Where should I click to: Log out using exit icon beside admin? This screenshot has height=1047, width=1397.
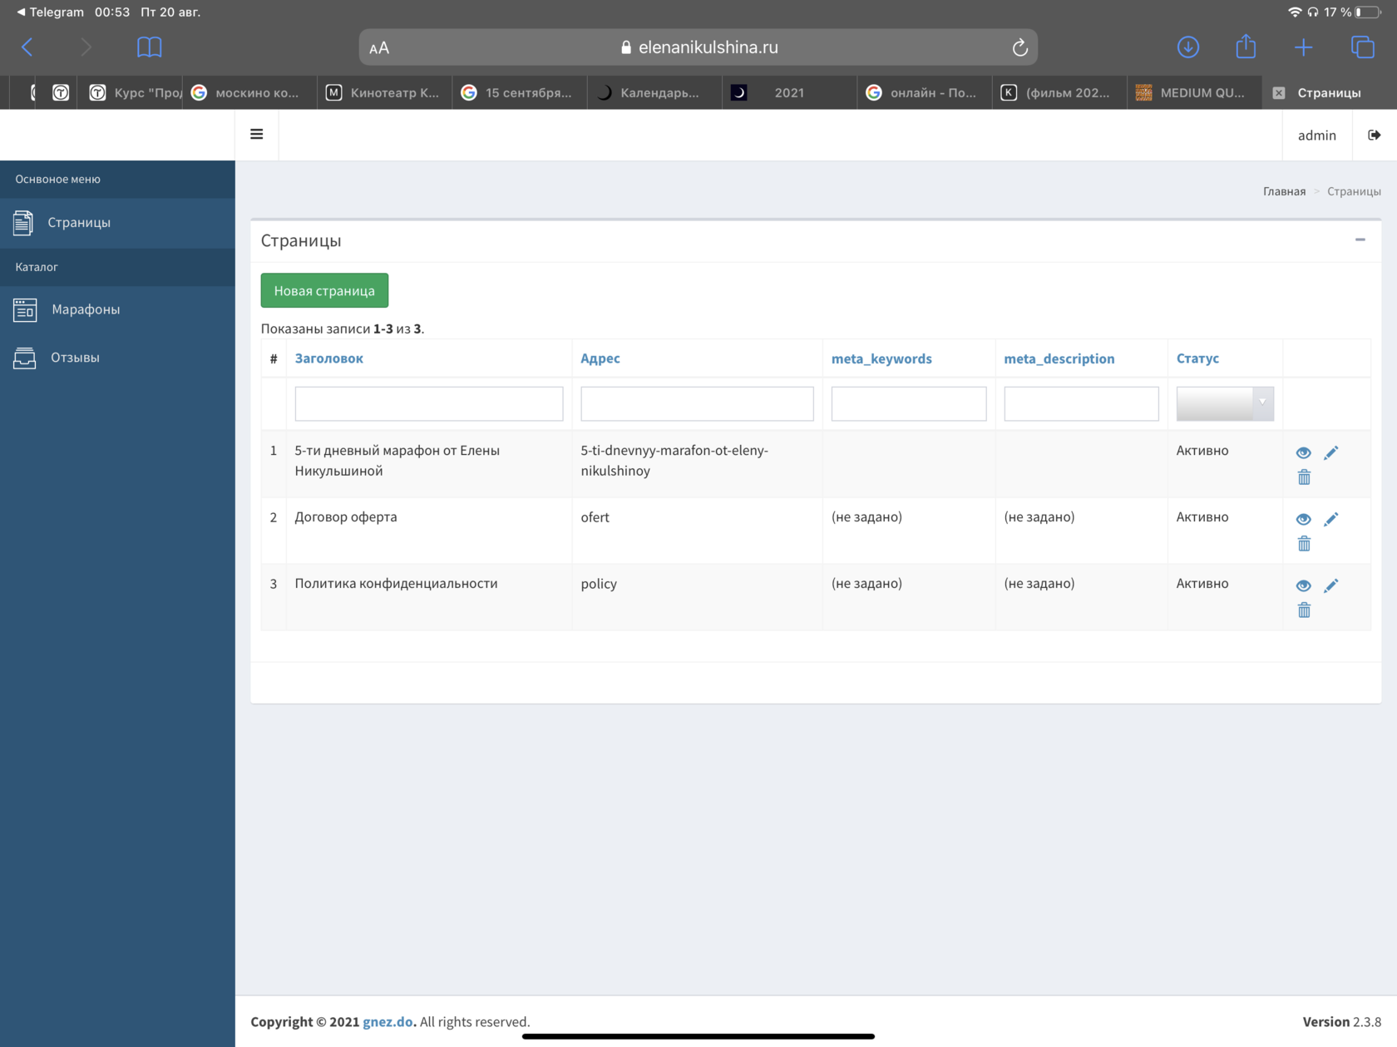click(1375, 135)
